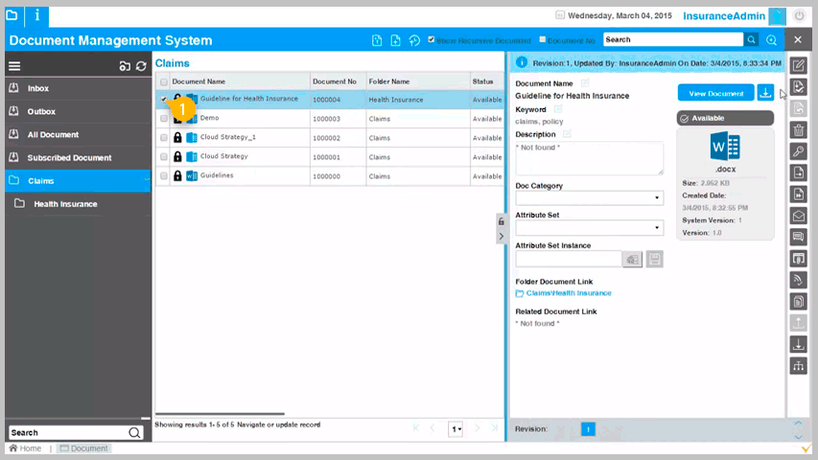Screen dimensions: 818x460
Task: Run search with blue magnifier button
Action: click(x=751, y=39)
